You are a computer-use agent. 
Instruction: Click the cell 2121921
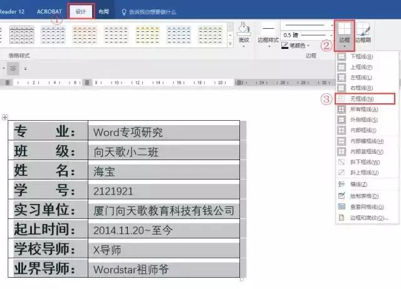(164, 190)
